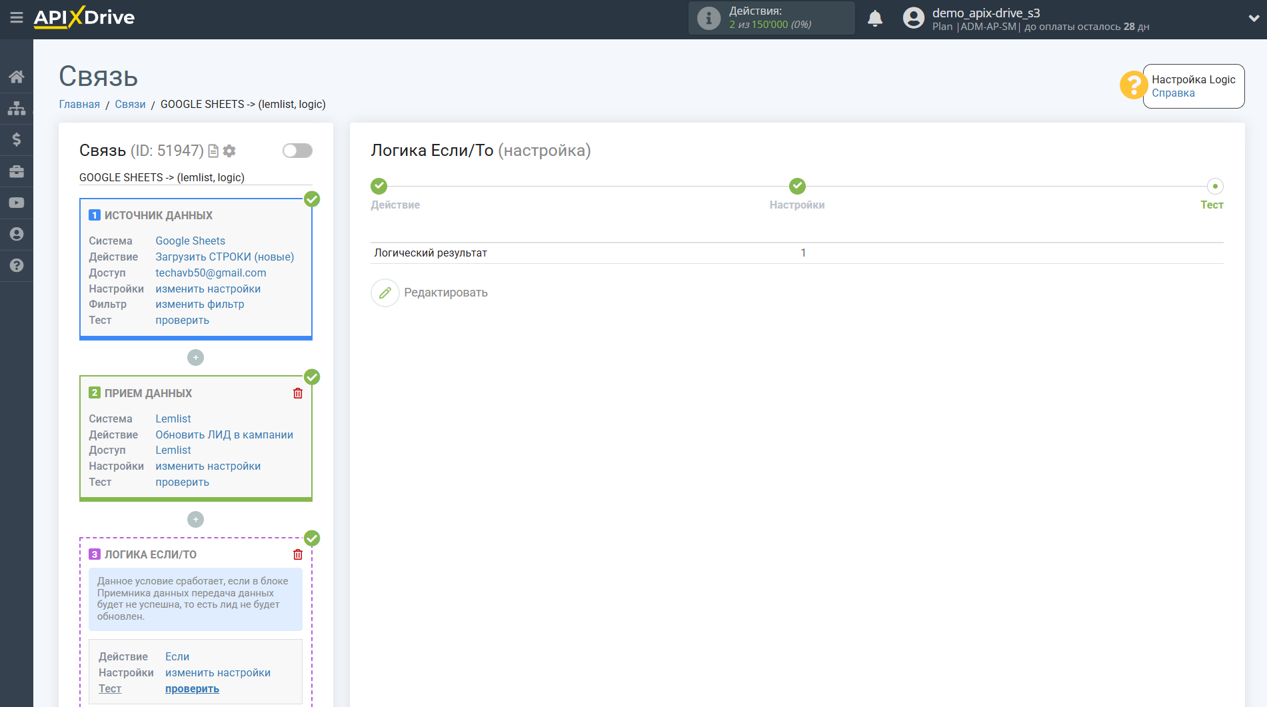Screen dimensions: 1267x707
Task: Click logic изменить настройки link
Action: 218,672
